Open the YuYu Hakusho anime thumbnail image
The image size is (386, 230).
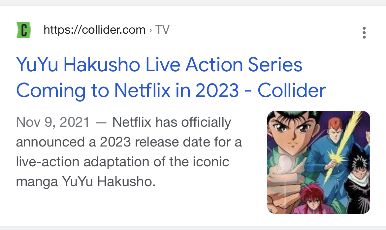pyautogui.click(x=319, y=162)
